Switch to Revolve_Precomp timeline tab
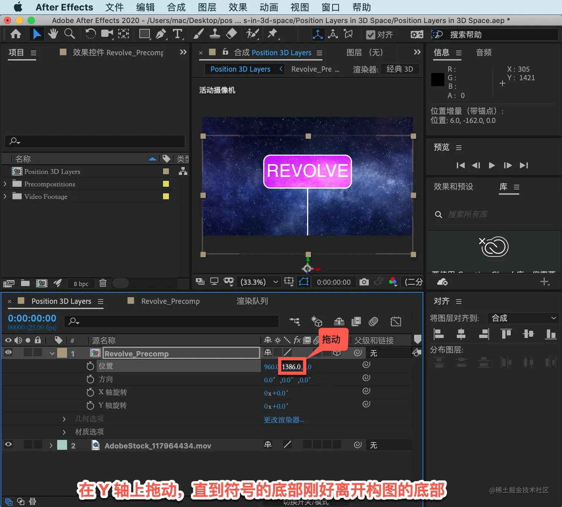Viewport: 562px width, 507px height. click(x=170, y=301)
